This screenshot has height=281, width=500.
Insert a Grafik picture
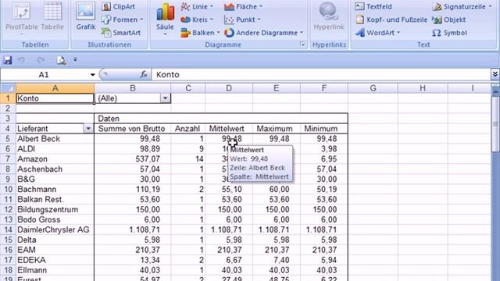pyautogui.click(x=86, y=16)
